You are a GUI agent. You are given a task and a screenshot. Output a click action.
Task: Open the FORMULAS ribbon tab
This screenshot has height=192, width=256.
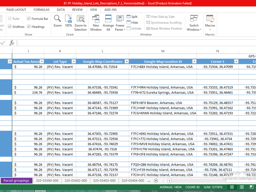41,10
